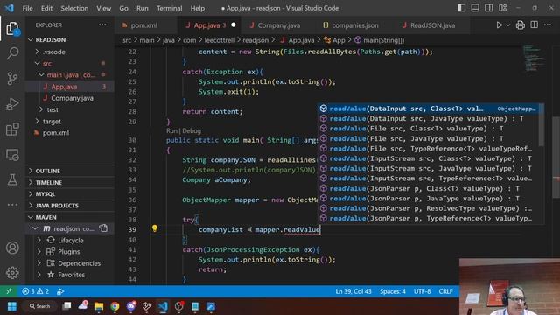Open Explorer views and more actions
Viewport: 560px width, 315px height.
coord(102,24)
